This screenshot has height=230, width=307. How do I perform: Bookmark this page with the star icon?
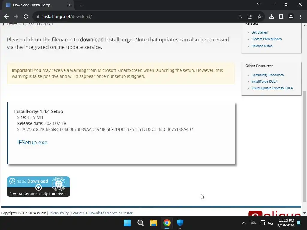coord(260,17)
